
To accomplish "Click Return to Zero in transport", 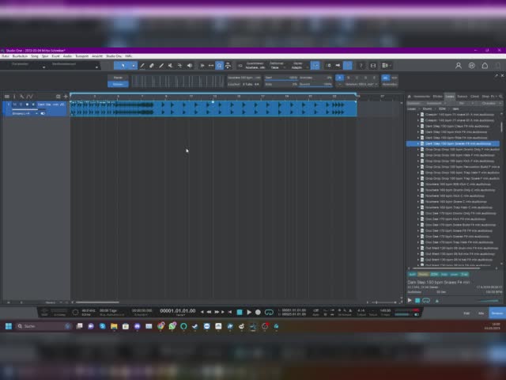I will (230, 312).
